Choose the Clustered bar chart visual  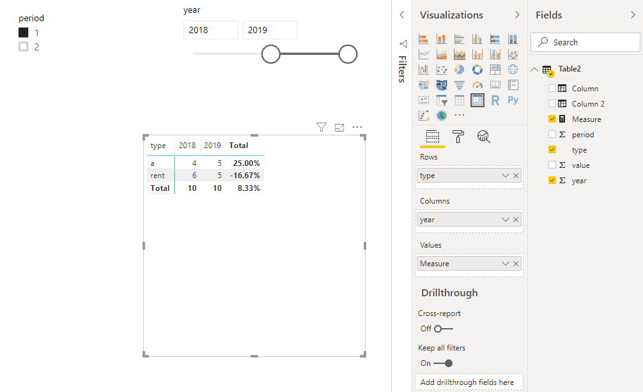click(460, 39)
